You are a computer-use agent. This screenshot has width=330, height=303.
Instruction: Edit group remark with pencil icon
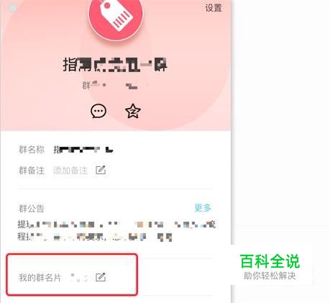pos(101,170)
